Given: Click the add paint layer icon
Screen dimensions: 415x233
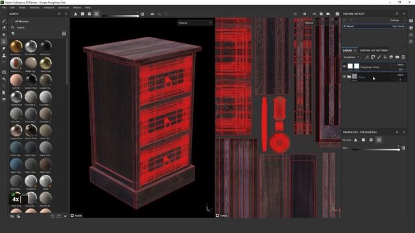Looking at the screenshot, I should point(379,57).
